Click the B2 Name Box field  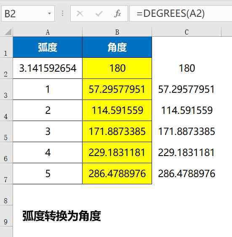tap(28, 13)
